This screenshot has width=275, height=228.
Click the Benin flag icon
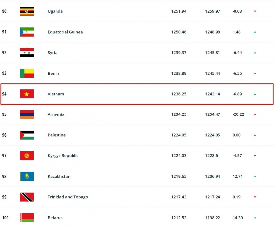click(x=27, y=73)
